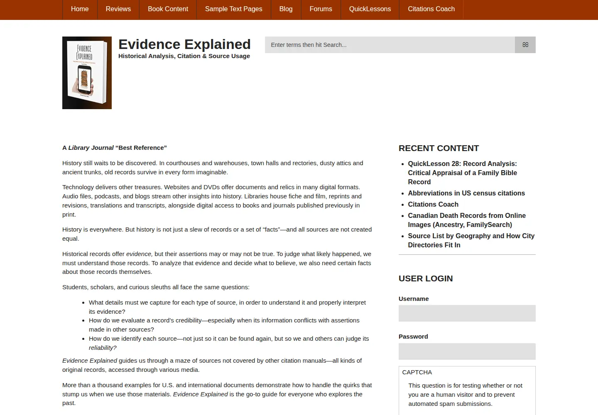
Task: Open Canadian Death Records from Online Images link
Action: [x=467, y=220]
